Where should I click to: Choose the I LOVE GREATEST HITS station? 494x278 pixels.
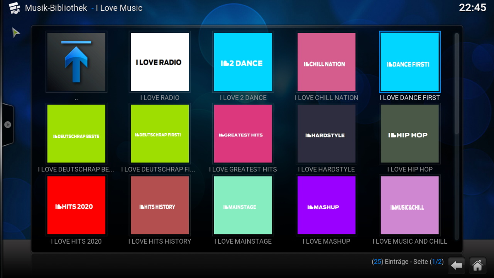243,134
